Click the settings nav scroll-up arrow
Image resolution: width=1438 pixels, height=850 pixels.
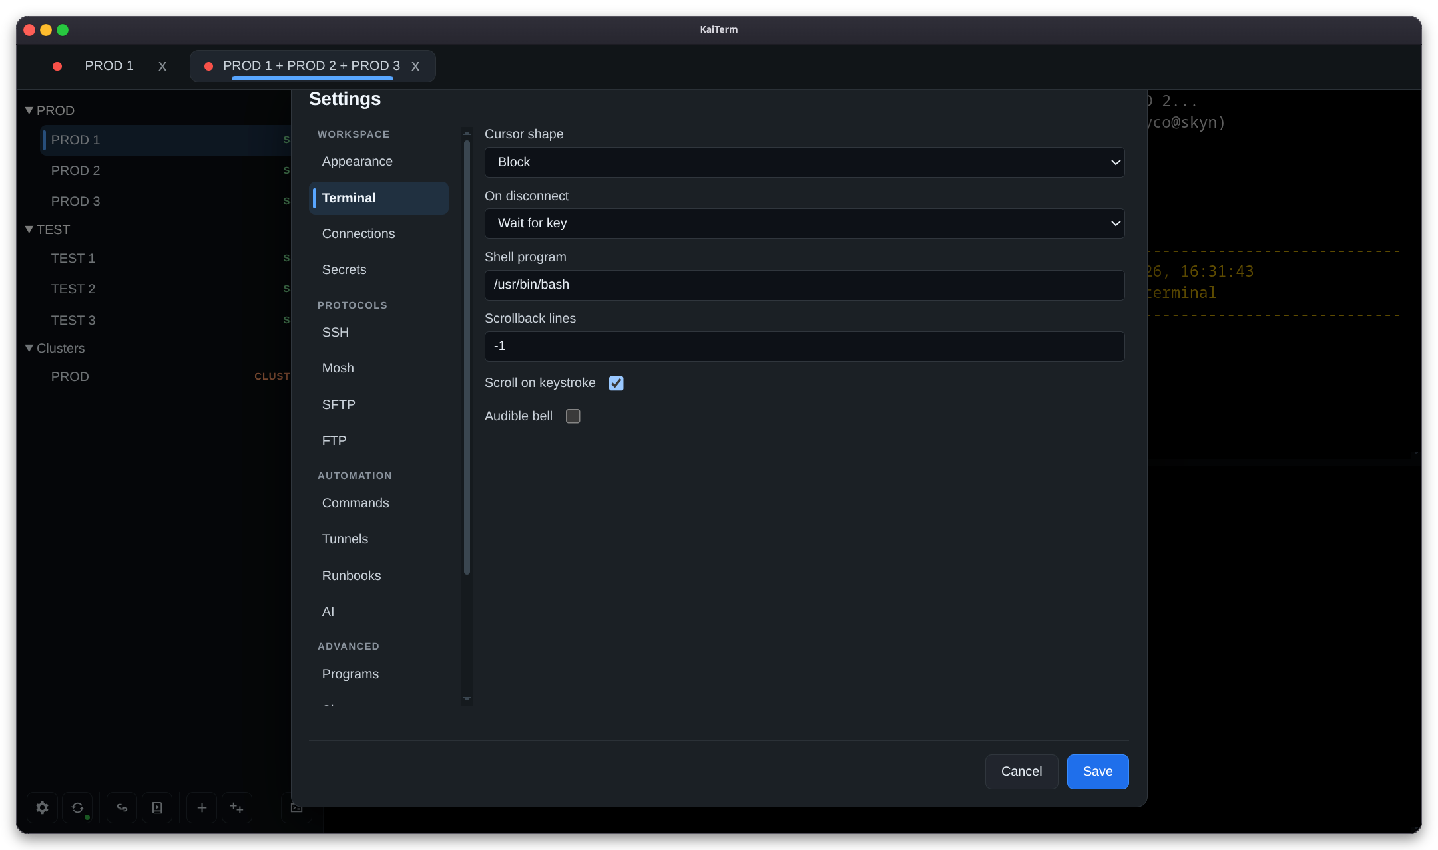pos(467,133)
